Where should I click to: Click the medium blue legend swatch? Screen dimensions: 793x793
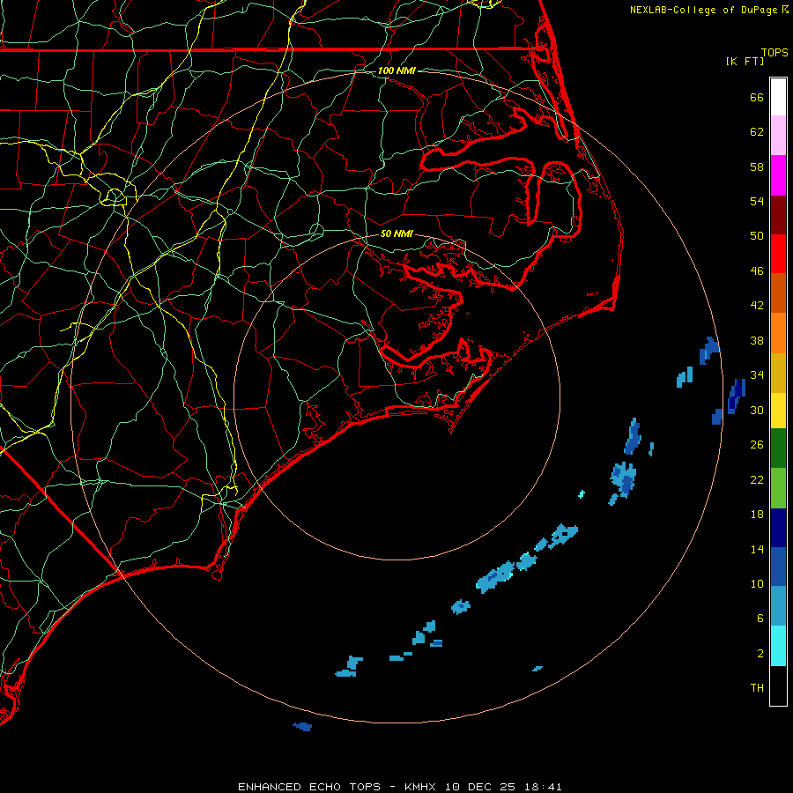[778, 567]
